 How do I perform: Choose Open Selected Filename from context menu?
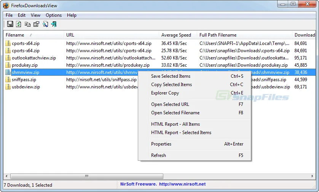(194, 113)
